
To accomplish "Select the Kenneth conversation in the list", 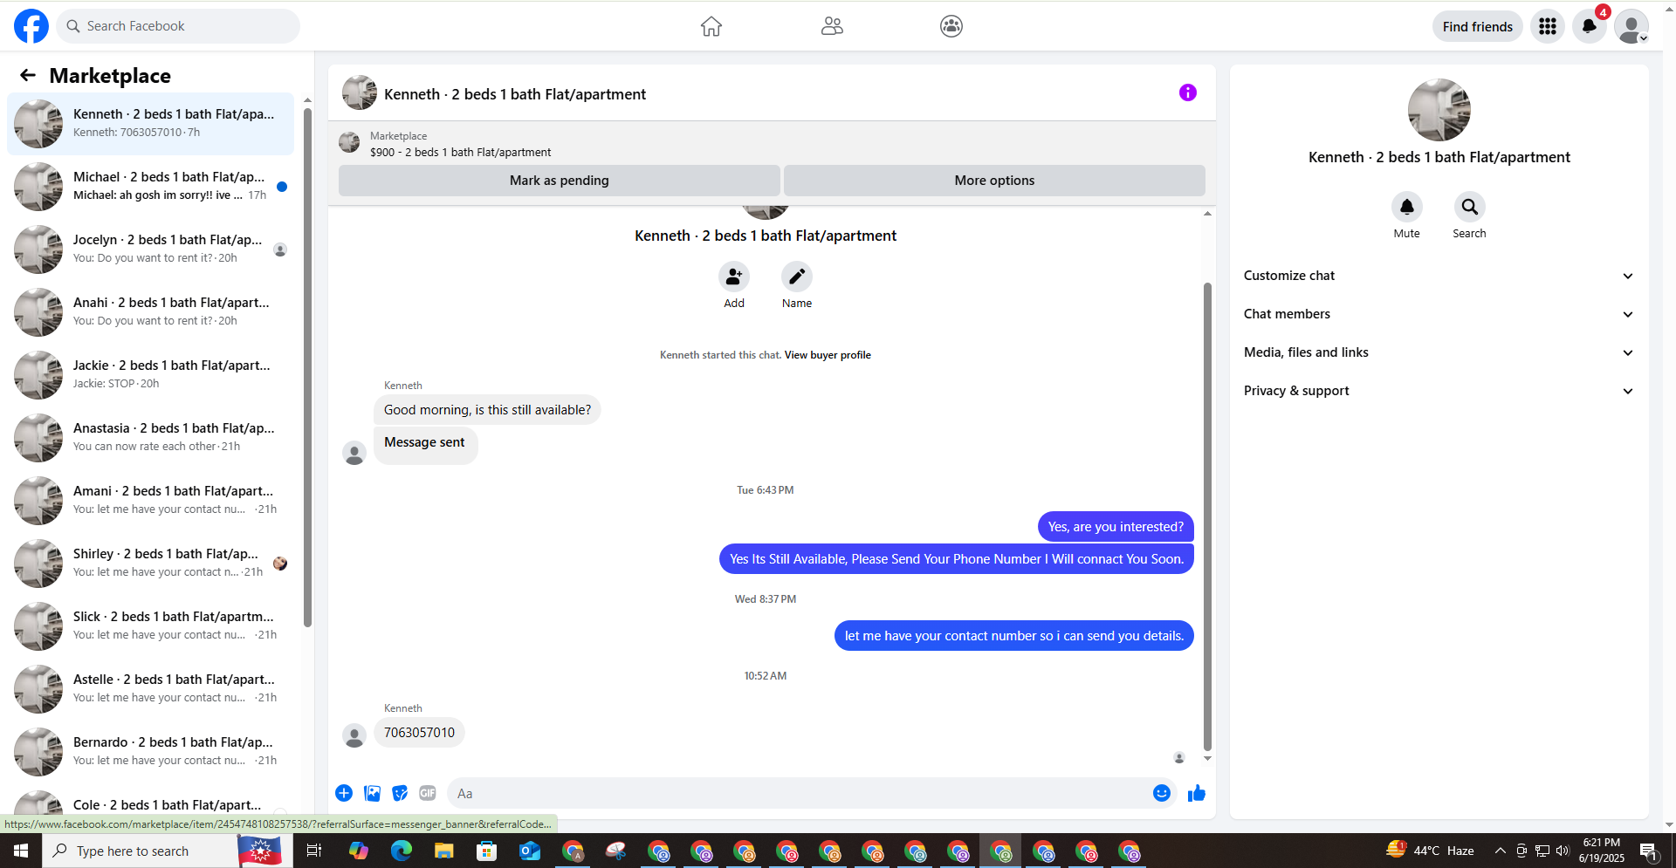I will tap(150, 123).
